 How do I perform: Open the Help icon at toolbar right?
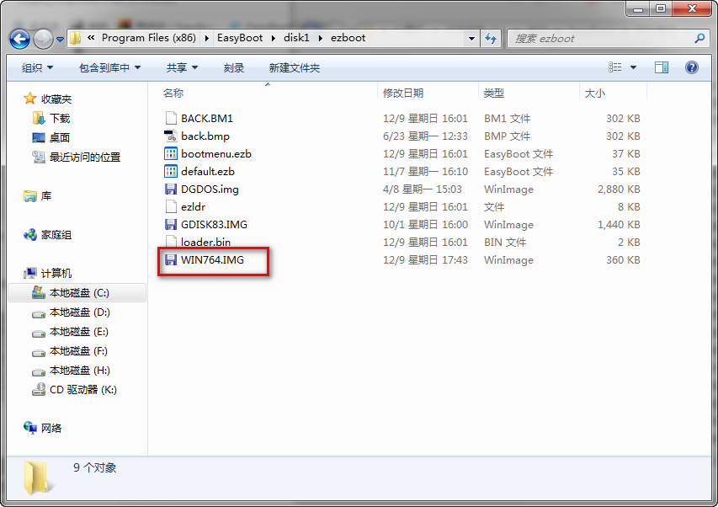pyautogui.click(x=692, y=67)
